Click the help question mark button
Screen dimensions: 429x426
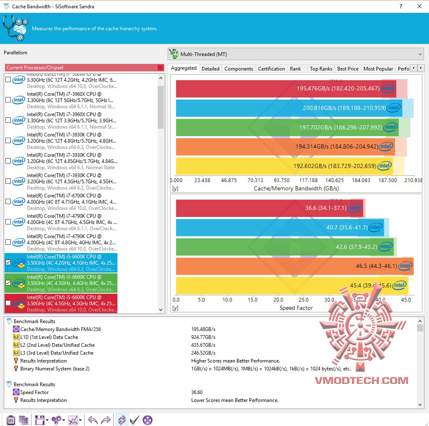click(x=401, y=6)
